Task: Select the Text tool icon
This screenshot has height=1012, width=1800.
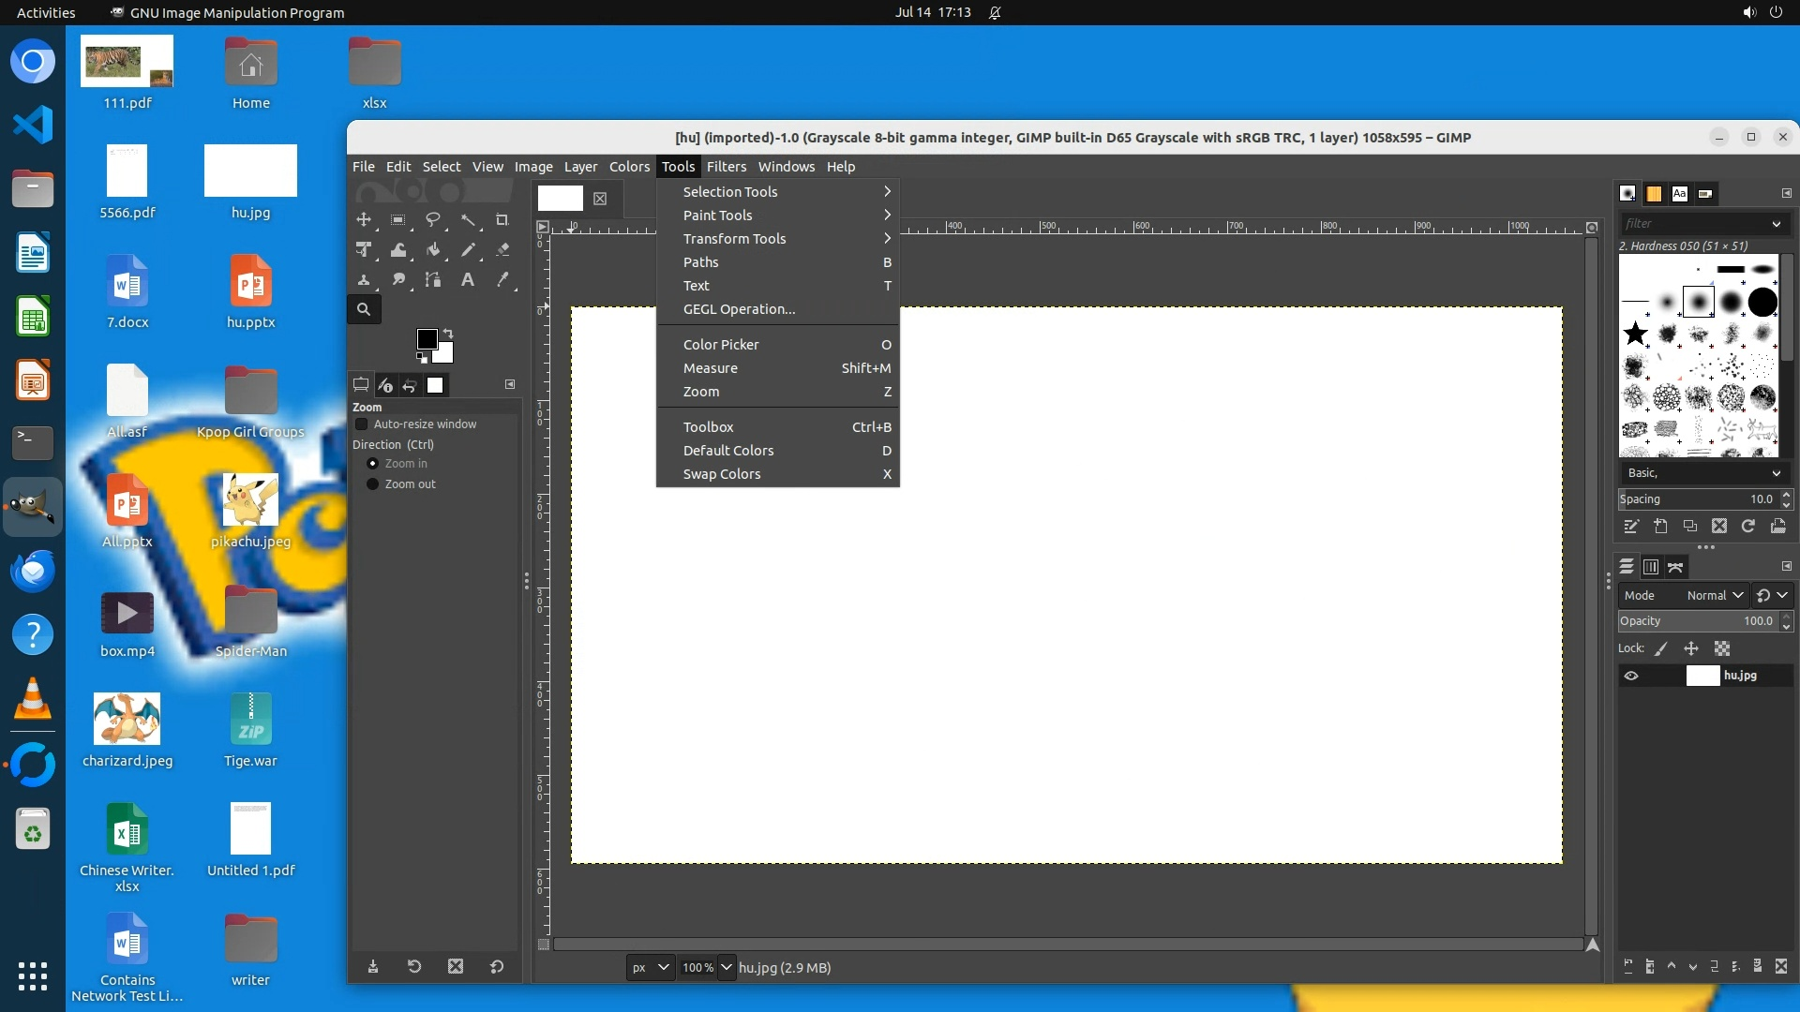Action: click(468, 280)
